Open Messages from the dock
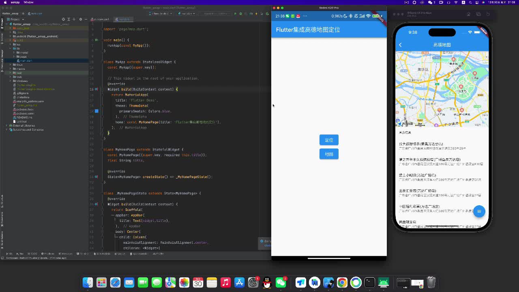Viewport: 519px width, 292px height. point(157,282)
